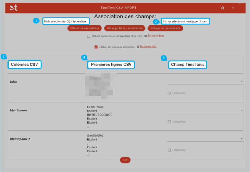250x172 pixels.
Task: Click Charger les associations button
Action: coord(165,28)
